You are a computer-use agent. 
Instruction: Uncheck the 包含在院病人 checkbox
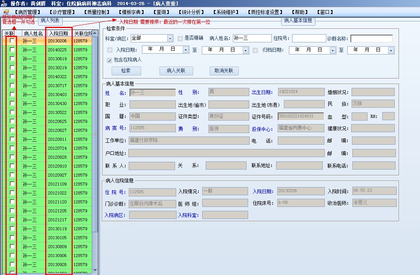[x=109, y=60]
